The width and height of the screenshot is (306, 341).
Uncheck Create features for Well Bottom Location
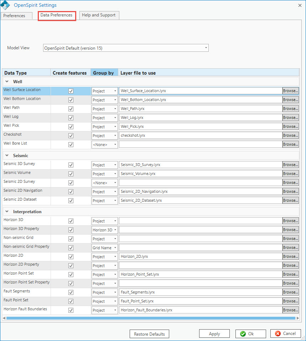pyautogui.click(x=71, y=100)
